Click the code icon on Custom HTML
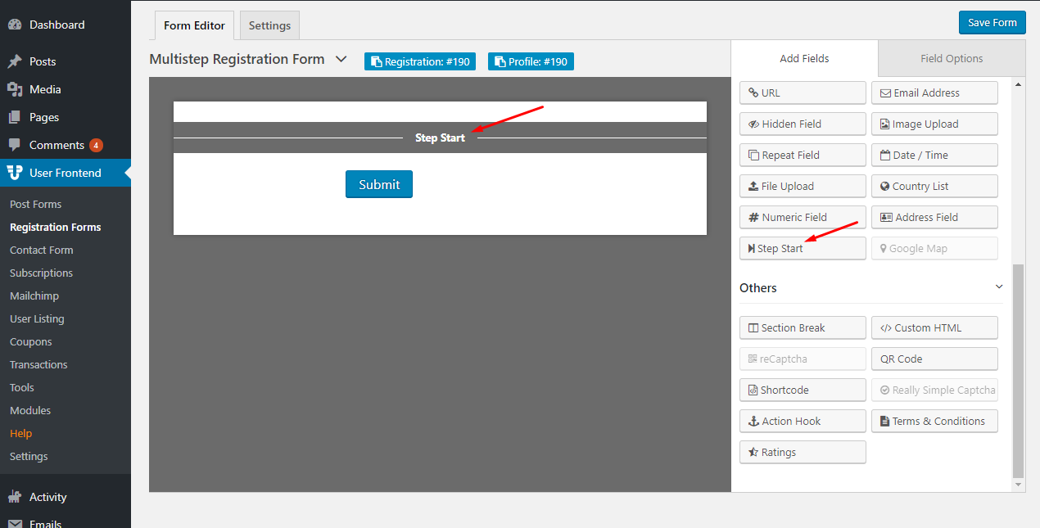1040x528 pixels. 886,328
